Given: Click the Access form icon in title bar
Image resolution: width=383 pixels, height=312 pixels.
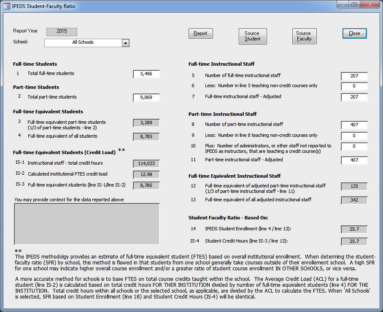Looking at the screenshot, I should (7, 6).
